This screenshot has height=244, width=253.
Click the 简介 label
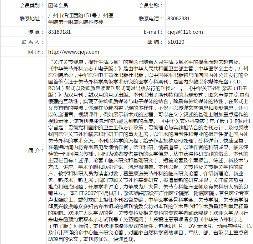36,150
